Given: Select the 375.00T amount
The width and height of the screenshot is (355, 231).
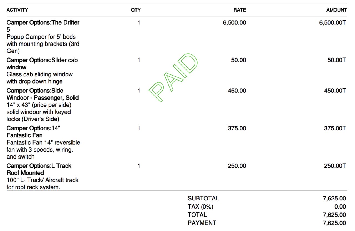Looking at the screenshot, I should click(x=335, y=128).
